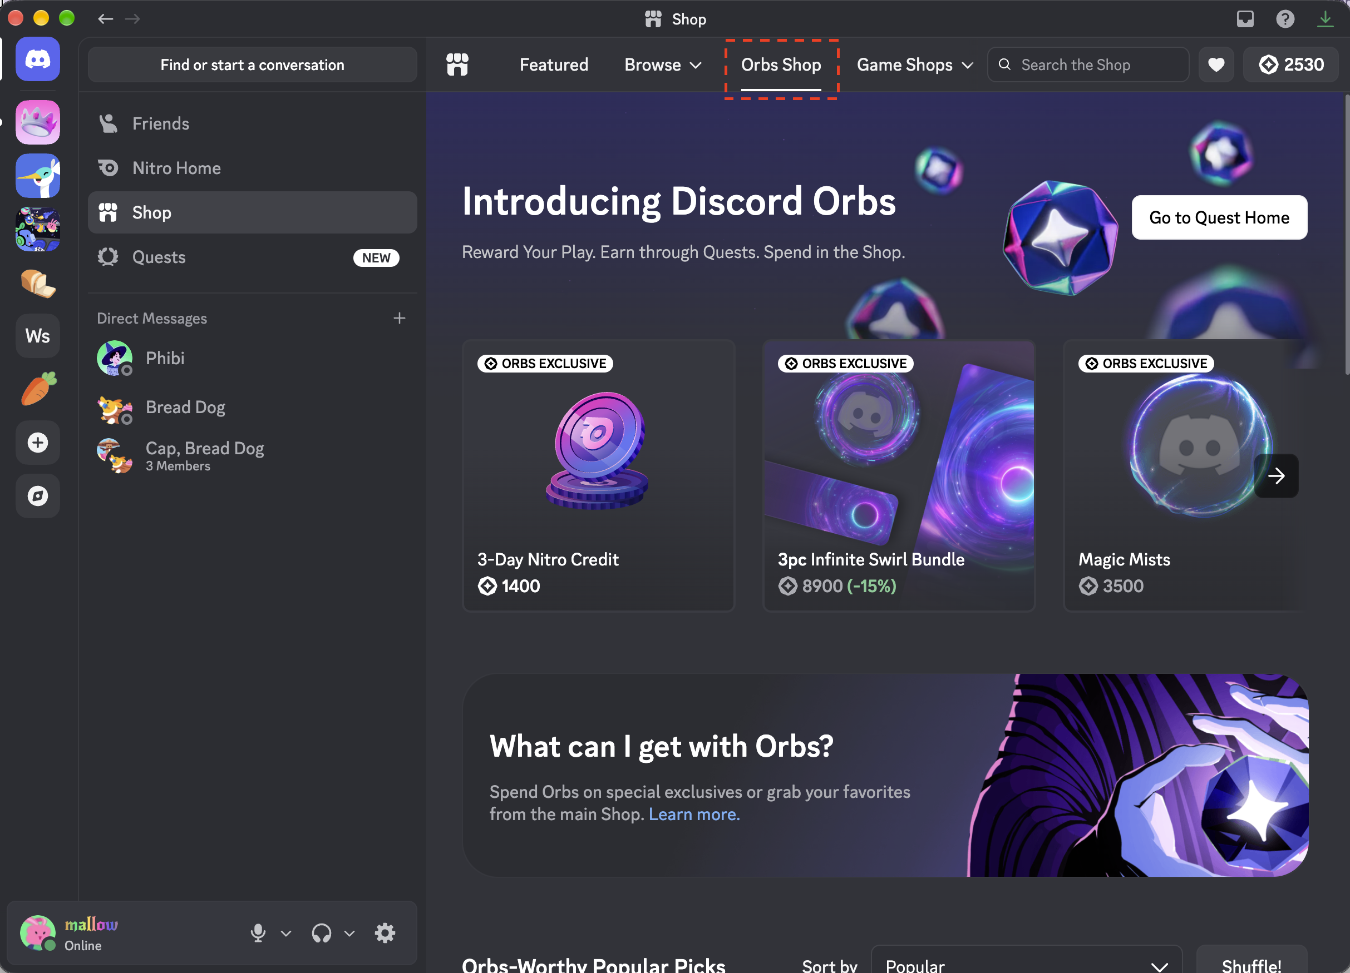Select the Orbs Shop tab
This screenshot has width=1350, height=973.
(x=781, y=64)
